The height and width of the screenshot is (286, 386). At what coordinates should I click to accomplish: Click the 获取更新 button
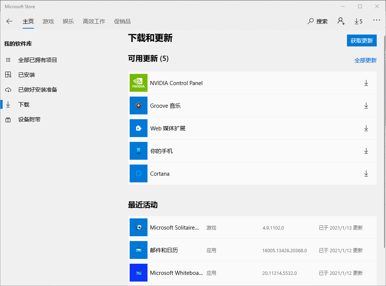click(361, 40)
